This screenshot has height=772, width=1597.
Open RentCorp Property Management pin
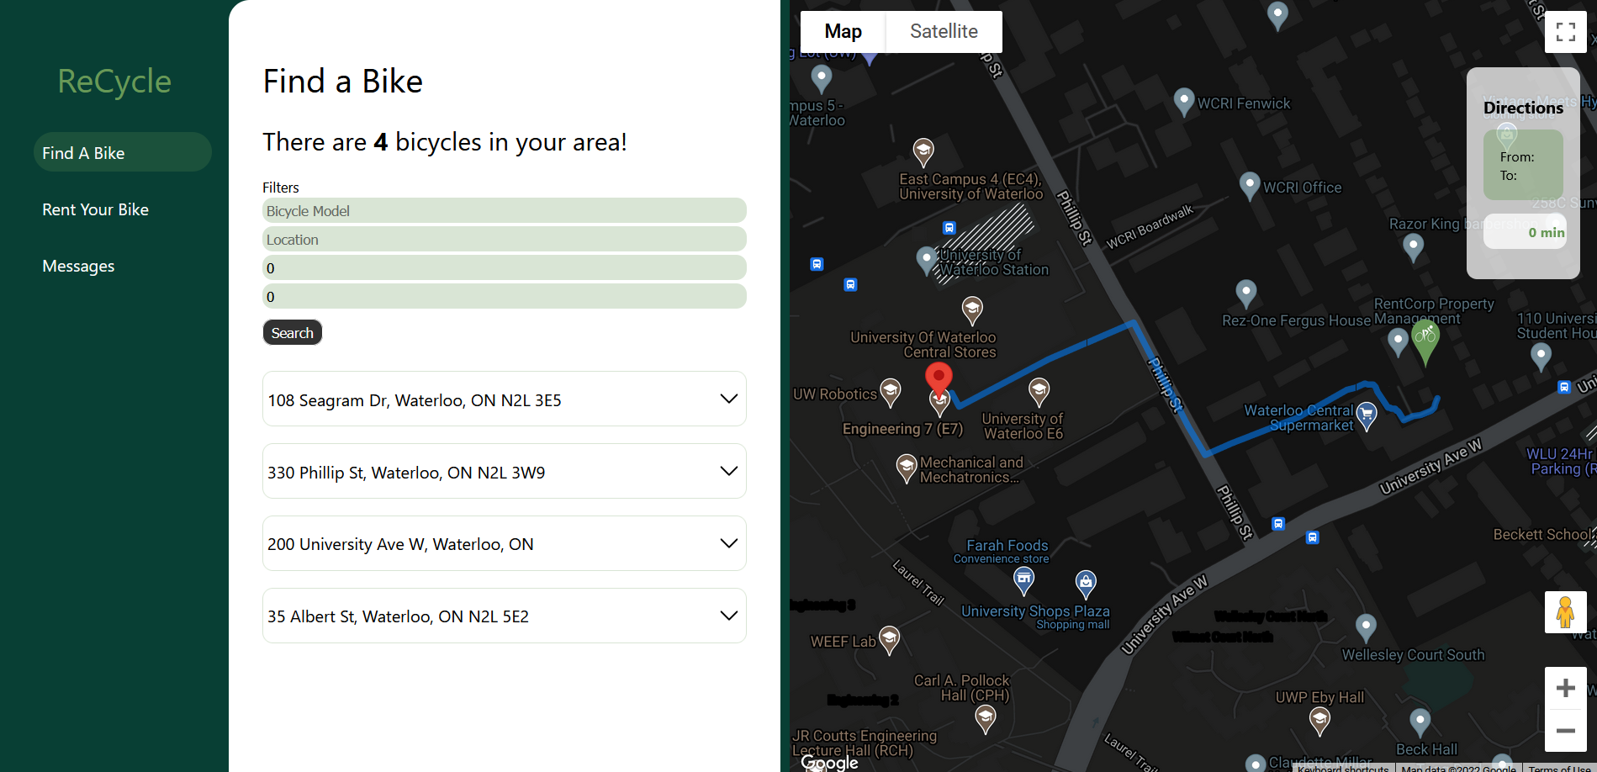pos(1398,341)
